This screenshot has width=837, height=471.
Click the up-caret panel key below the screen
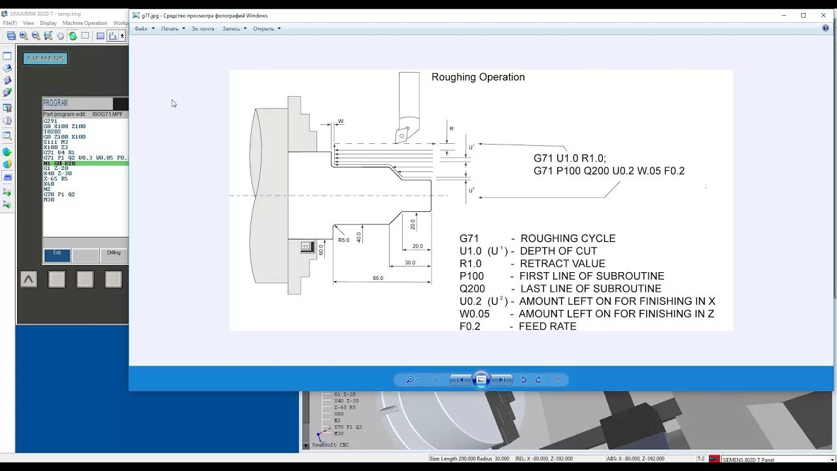tap(28, 279)
